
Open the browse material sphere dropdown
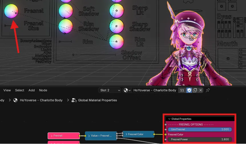pyautogui.click(x=127, y=90)
